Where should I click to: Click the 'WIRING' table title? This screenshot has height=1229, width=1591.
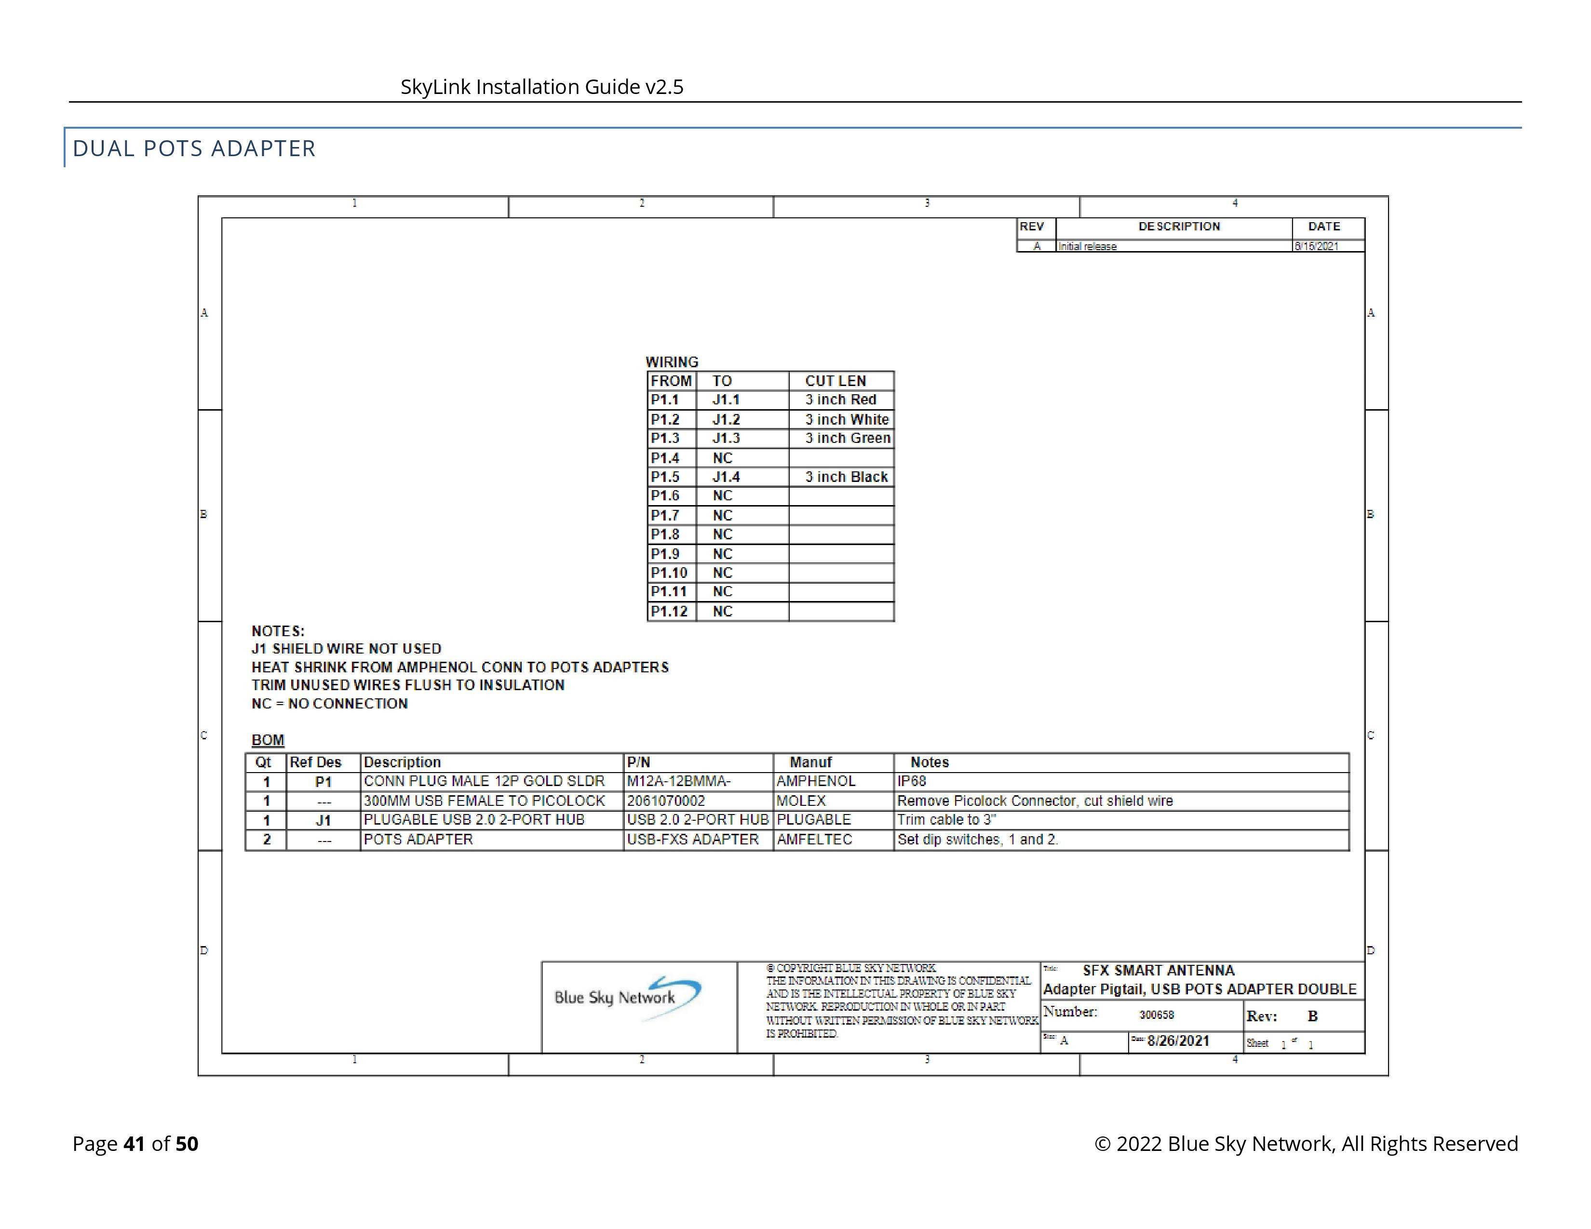pyautogui.click(x=672, y=362)
